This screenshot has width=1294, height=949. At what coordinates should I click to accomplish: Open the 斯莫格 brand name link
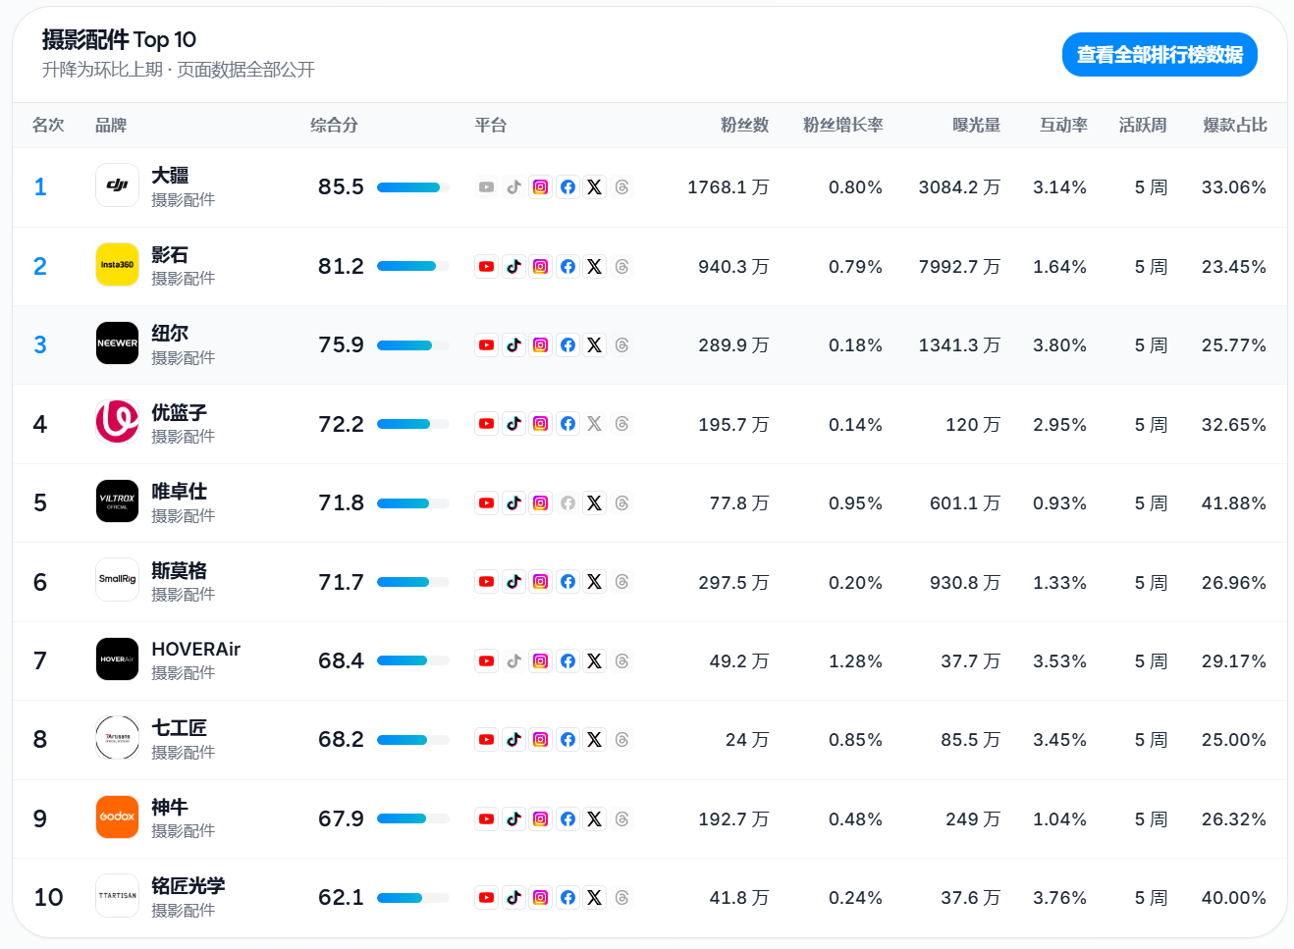point(179,571)
